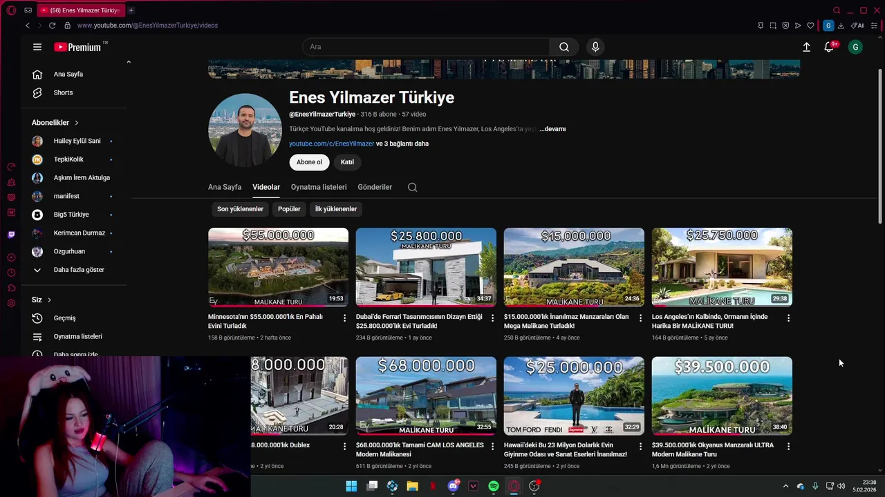
Task: Open the AI assistant button
Action: pos(857,26)
